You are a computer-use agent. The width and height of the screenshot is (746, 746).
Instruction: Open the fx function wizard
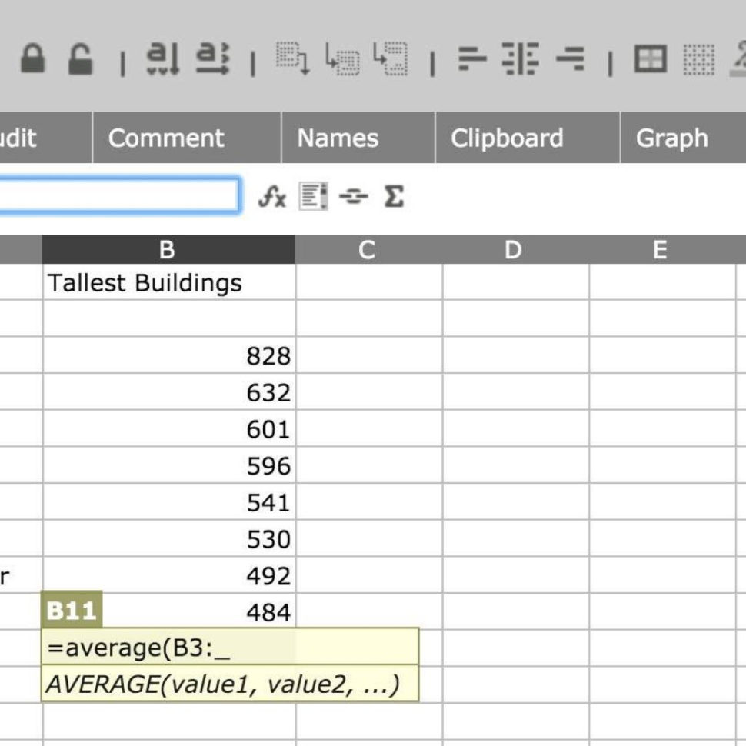(x=271, y=198)
